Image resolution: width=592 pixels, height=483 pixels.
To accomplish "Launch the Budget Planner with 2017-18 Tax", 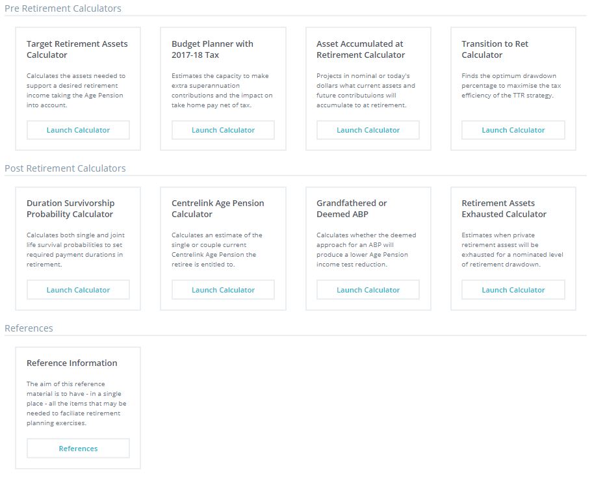I will [223, 130].
